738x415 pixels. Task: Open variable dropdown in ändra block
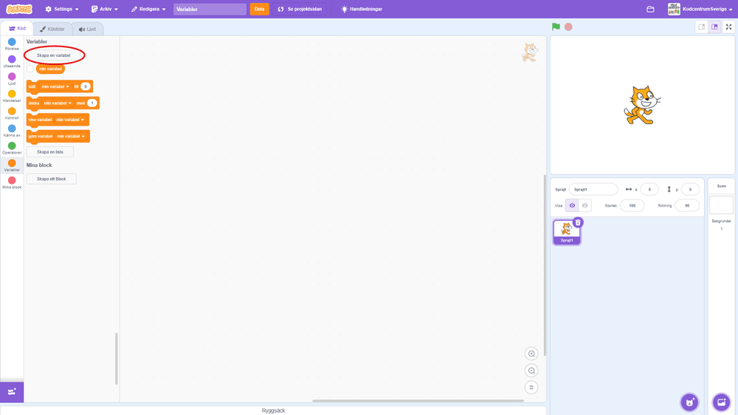point(58,103)
